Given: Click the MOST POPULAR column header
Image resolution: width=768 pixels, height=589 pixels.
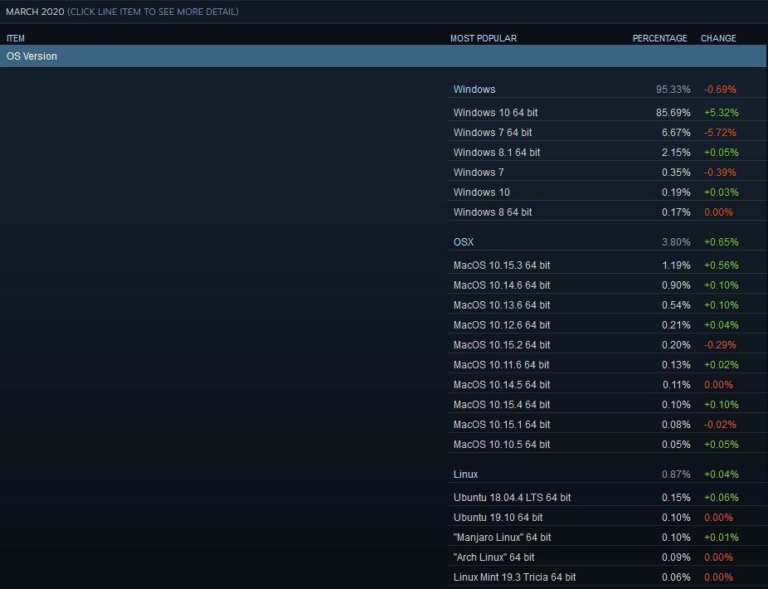Looking at the screenshot, I should pos(484,38).
